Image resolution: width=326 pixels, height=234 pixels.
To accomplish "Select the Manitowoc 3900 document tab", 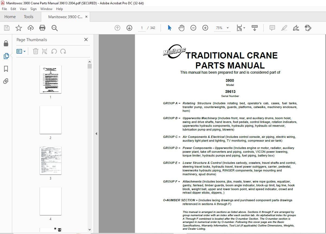I will pos(65,17).
